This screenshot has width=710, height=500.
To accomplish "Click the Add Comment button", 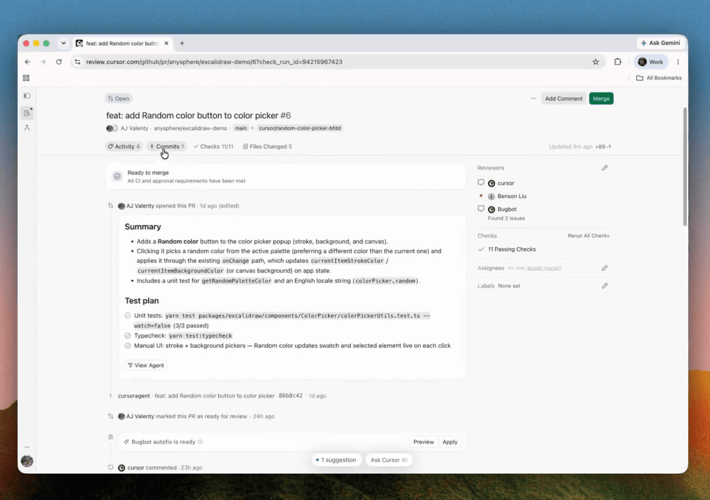I will point(564,98).
